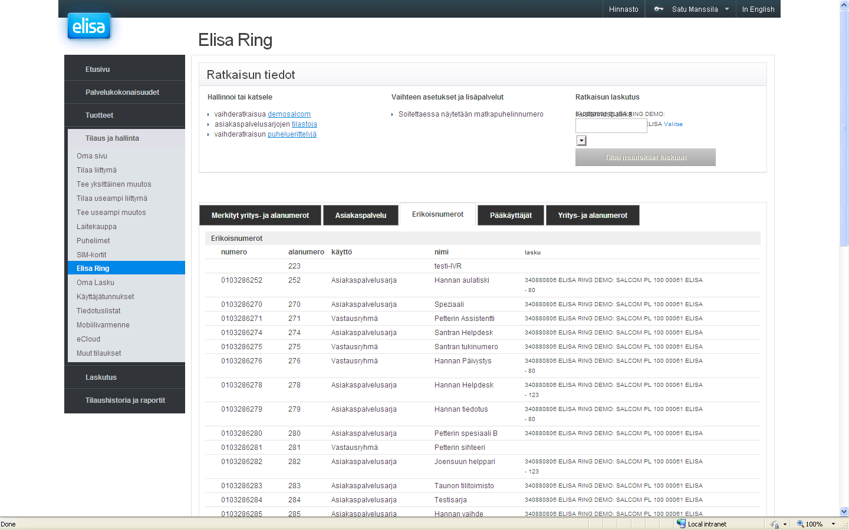Open Tee yksittäinen muutos

pyautogui.click(x=114, y=184)
